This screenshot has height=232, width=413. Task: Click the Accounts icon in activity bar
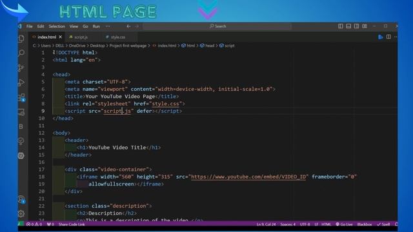click(x=21, y=199)
